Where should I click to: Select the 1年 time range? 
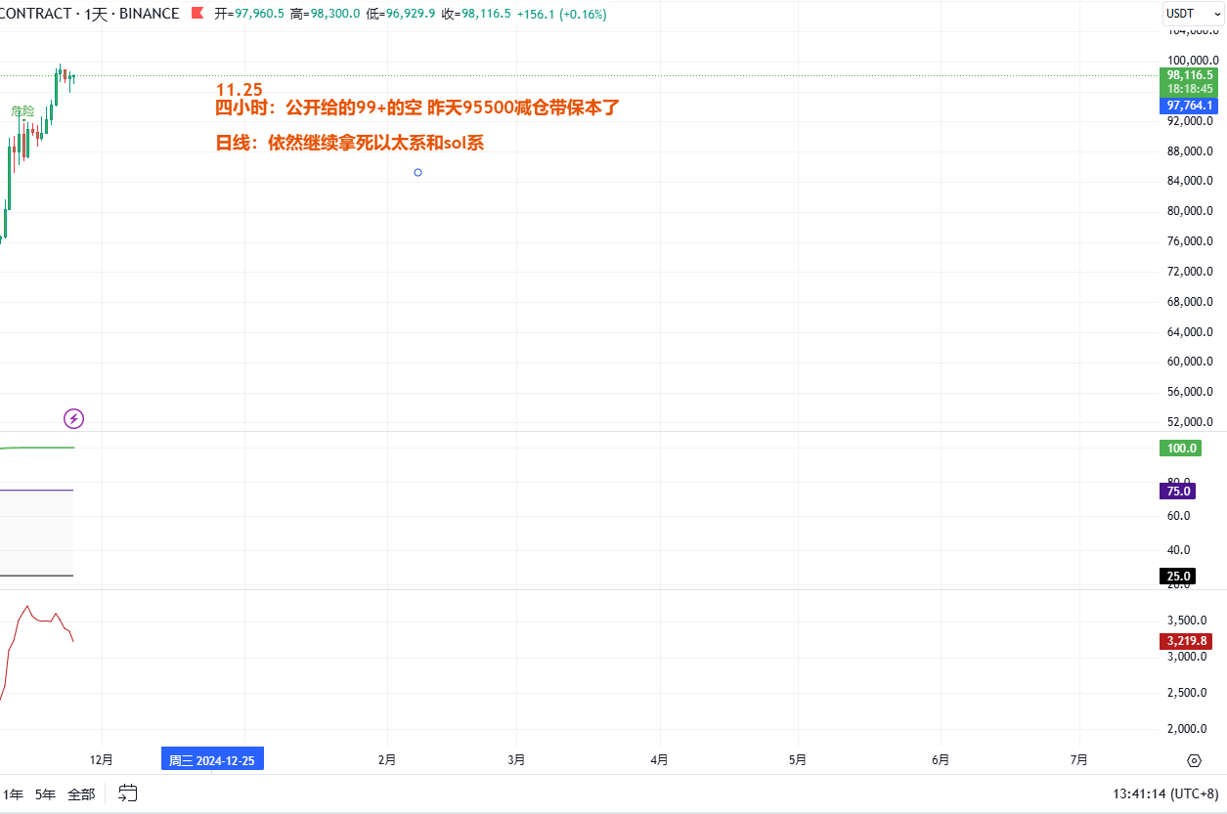point(13,794)
